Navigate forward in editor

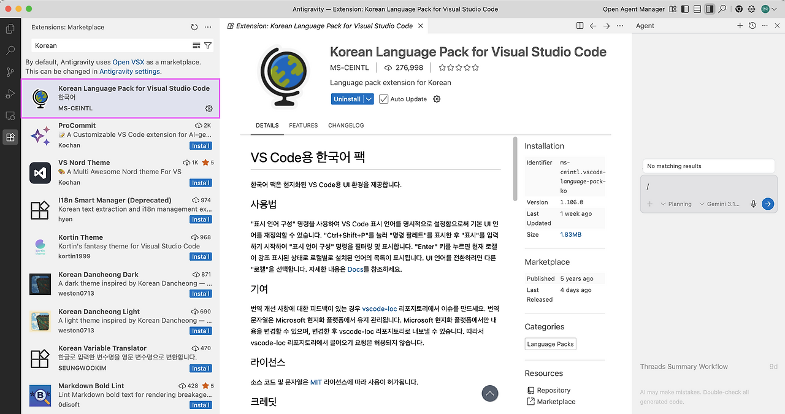(607, 26)
